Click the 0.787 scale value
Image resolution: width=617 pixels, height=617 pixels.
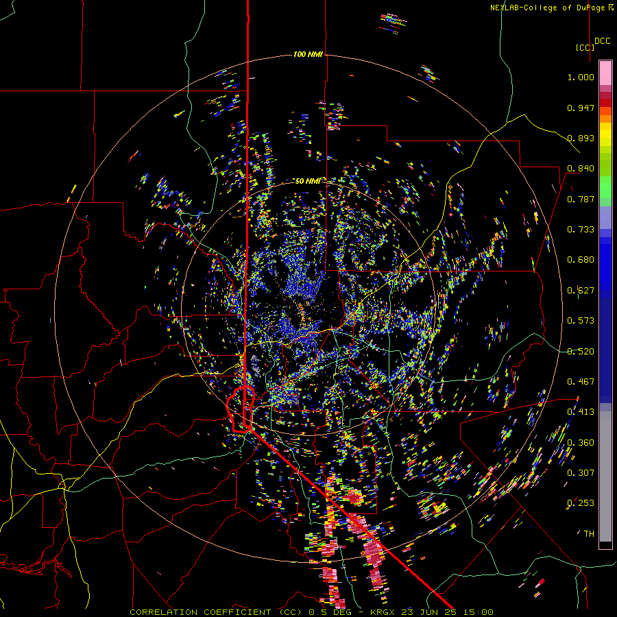coord(581,199)
